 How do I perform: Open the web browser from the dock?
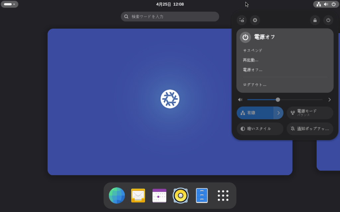(117, 195)
